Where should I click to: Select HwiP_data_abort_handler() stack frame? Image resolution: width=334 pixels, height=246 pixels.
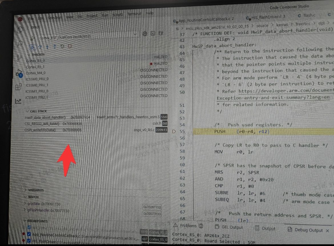tap(96, 117)
